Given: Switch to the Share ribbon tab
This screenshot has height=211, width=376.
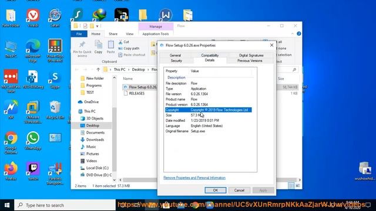Looking at the screenshot, I should tap(113, 34).
